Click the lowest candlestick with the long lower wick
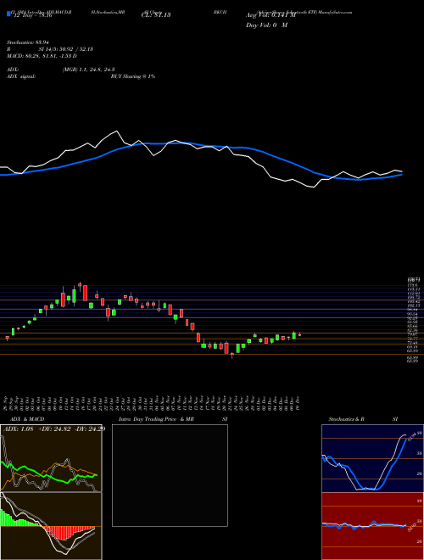 pos(232,355)
